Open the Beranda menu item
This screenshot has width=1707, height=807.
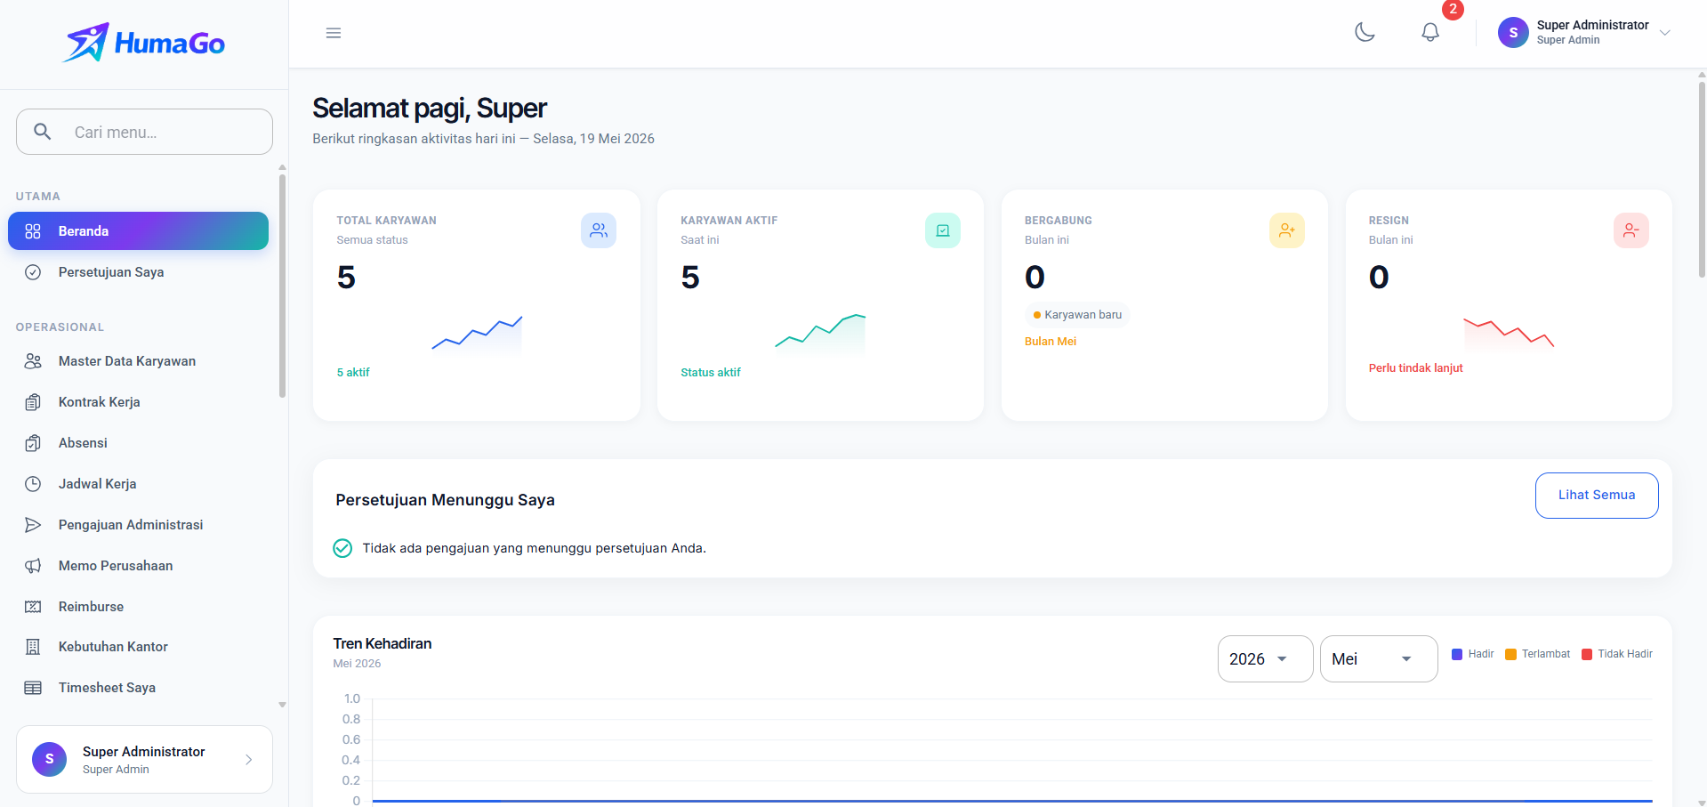tap(138, 231)
